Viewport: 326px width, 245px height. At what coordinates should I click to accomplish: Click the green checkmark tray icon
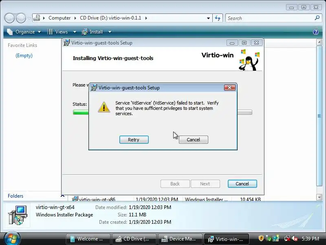pyautogui.click(x=269, y=238)
